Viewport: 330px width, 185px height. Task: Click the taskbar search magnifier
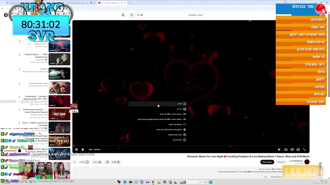[205, 182]
